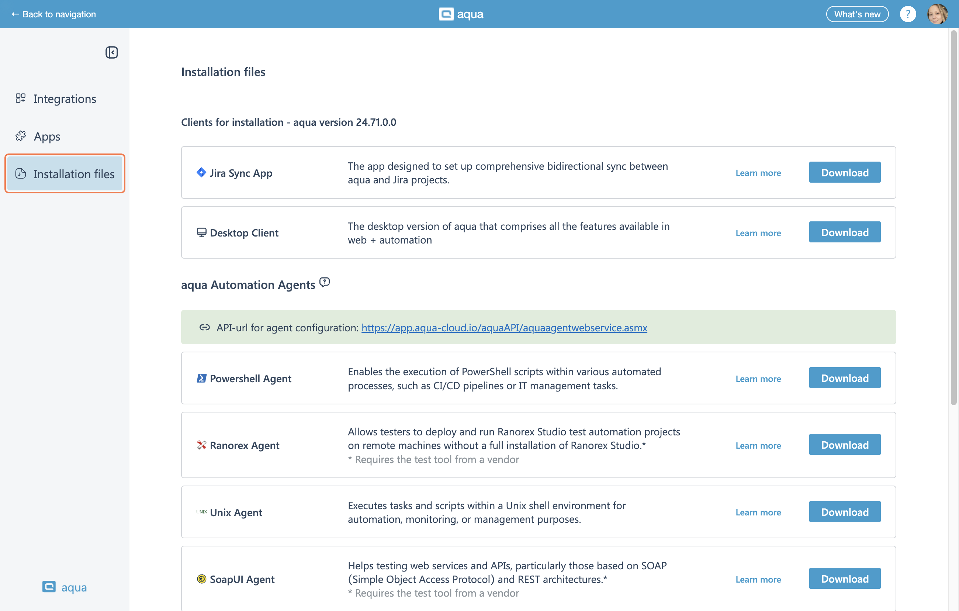Download the Jira Sync App

(844, 172)
